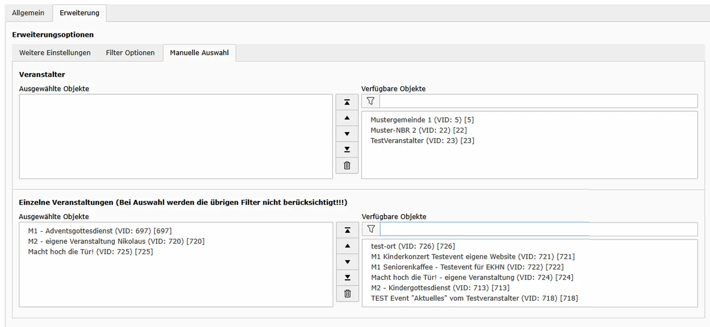
Task: Switch to the Allgemein tab
Action: [x=28, y=13]
